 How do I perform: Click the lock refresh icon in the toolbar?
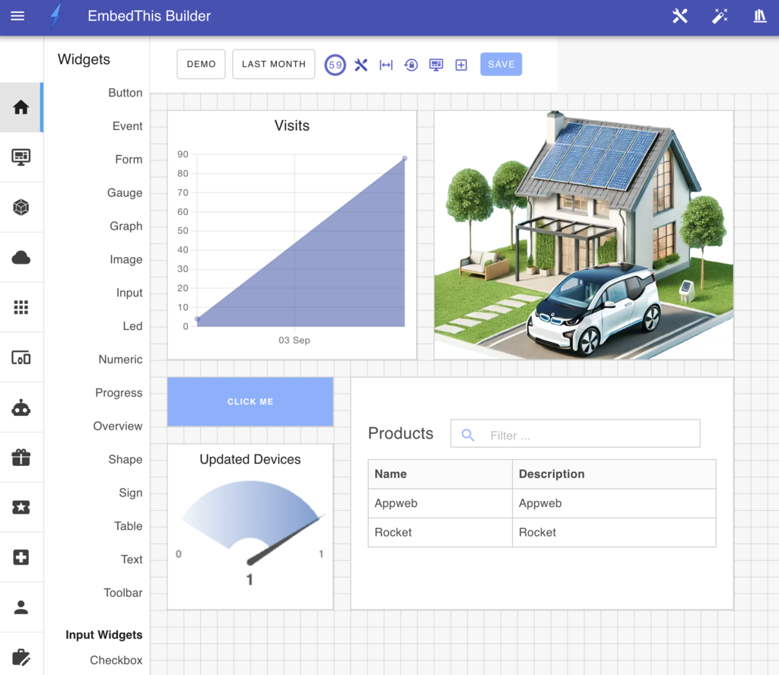pos(411,65)
